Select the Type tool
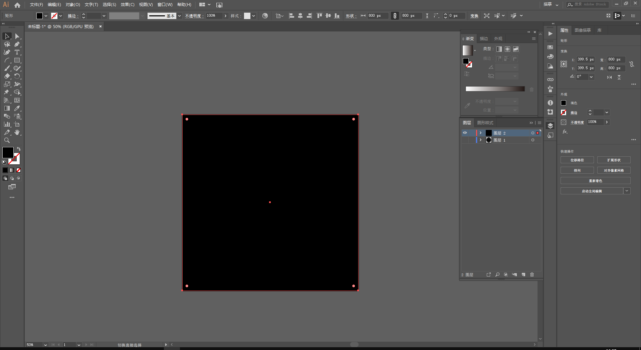Screen dimensions: 641x350 [x=17, y=52]
